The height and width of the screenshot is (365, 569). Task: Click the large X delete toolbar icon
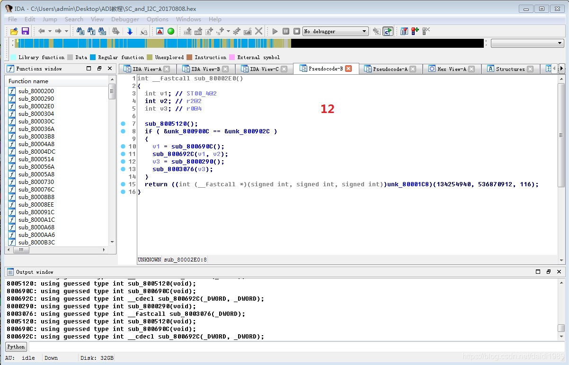point(258,31)
